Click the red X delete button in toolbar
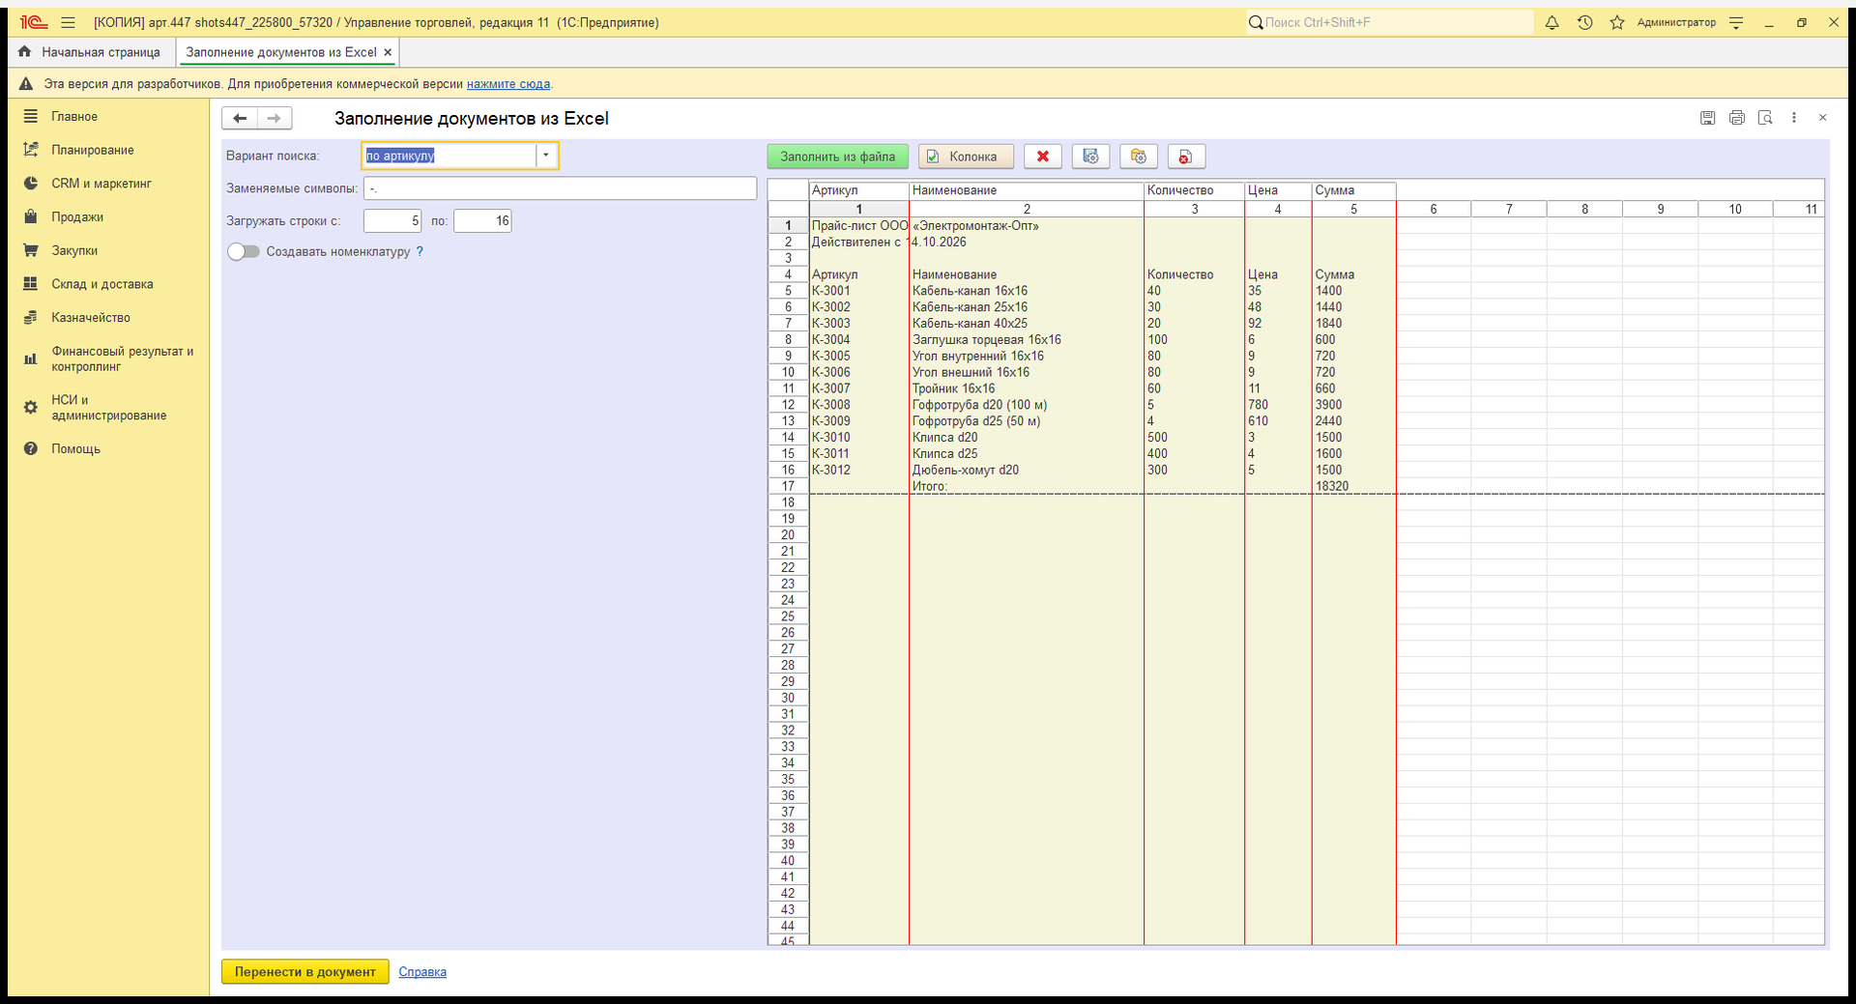The image size is (1856, 1004). point(1042,157)
